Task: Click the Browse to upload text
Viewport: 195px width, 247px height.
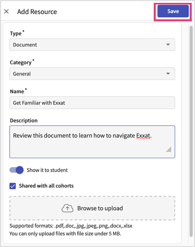Action: coord(100,208)
